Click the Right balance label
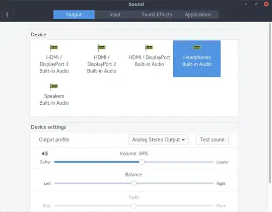This screenshot has width=272, height=212. point(221,183)
